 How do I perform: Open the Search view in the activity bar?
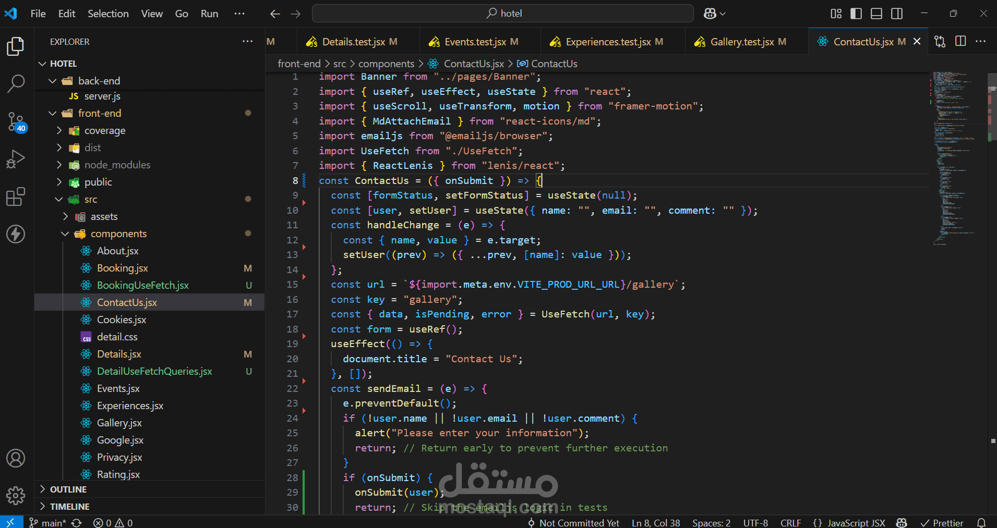click(x=16, y=83)
